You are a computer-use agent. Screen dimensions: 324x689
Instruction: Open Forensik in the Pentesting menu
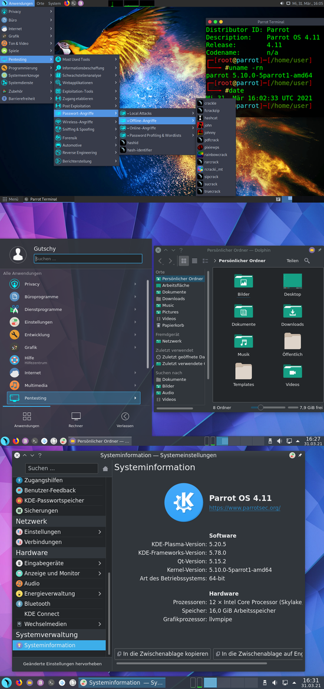coord(87,138)
